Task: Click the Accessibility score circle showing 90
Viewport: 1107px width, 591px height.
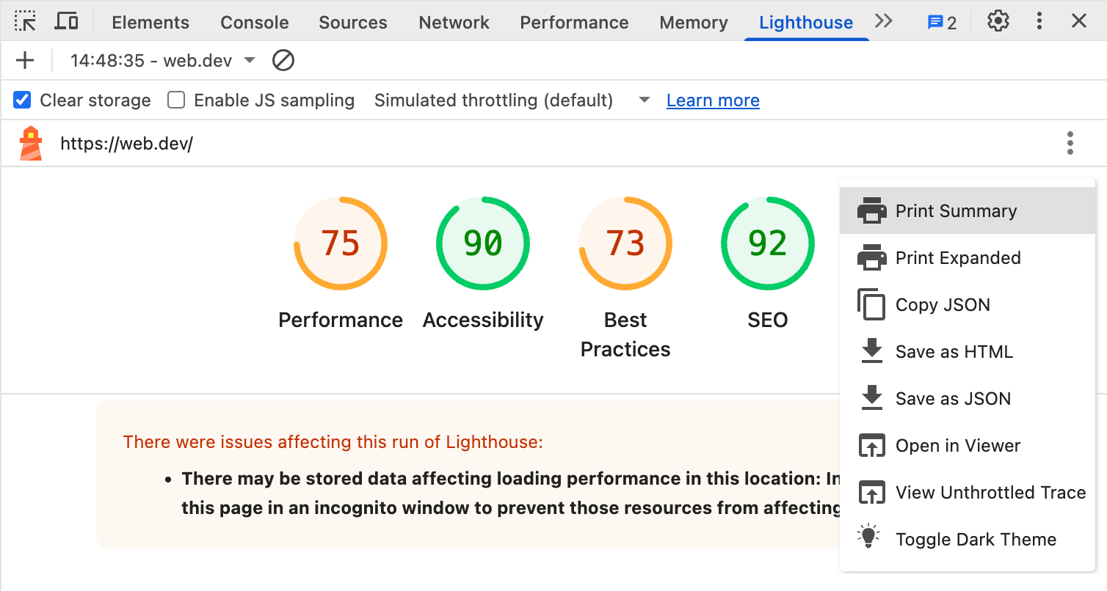Action: point(482,243)
